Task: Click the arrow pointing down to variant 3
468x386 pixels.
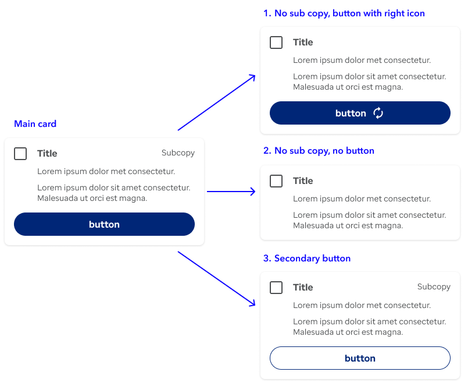Action: (216, 278)
